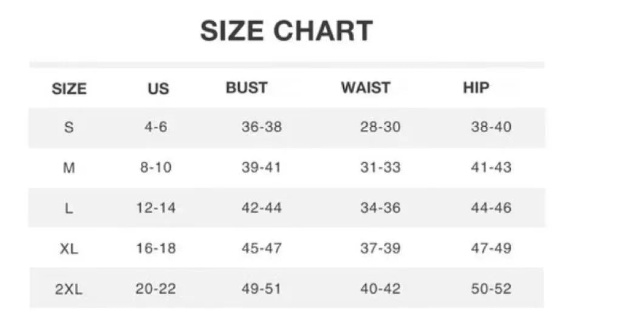
Task: Select the US column header
Action: (x=158, y=89)
